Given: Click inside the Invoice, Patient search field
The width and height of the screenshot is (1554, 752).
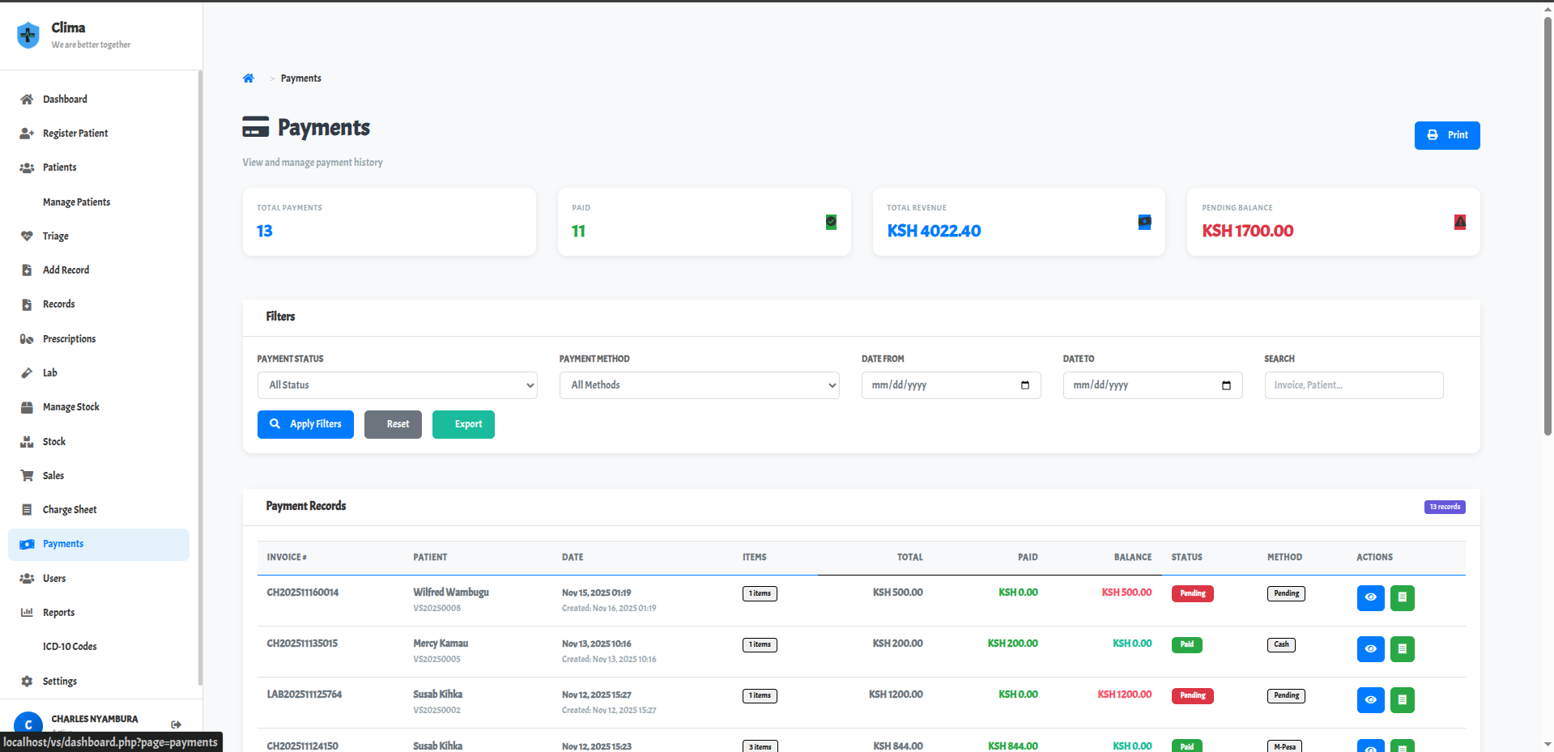Looking at the screenshot, I should coord(1353,384).
